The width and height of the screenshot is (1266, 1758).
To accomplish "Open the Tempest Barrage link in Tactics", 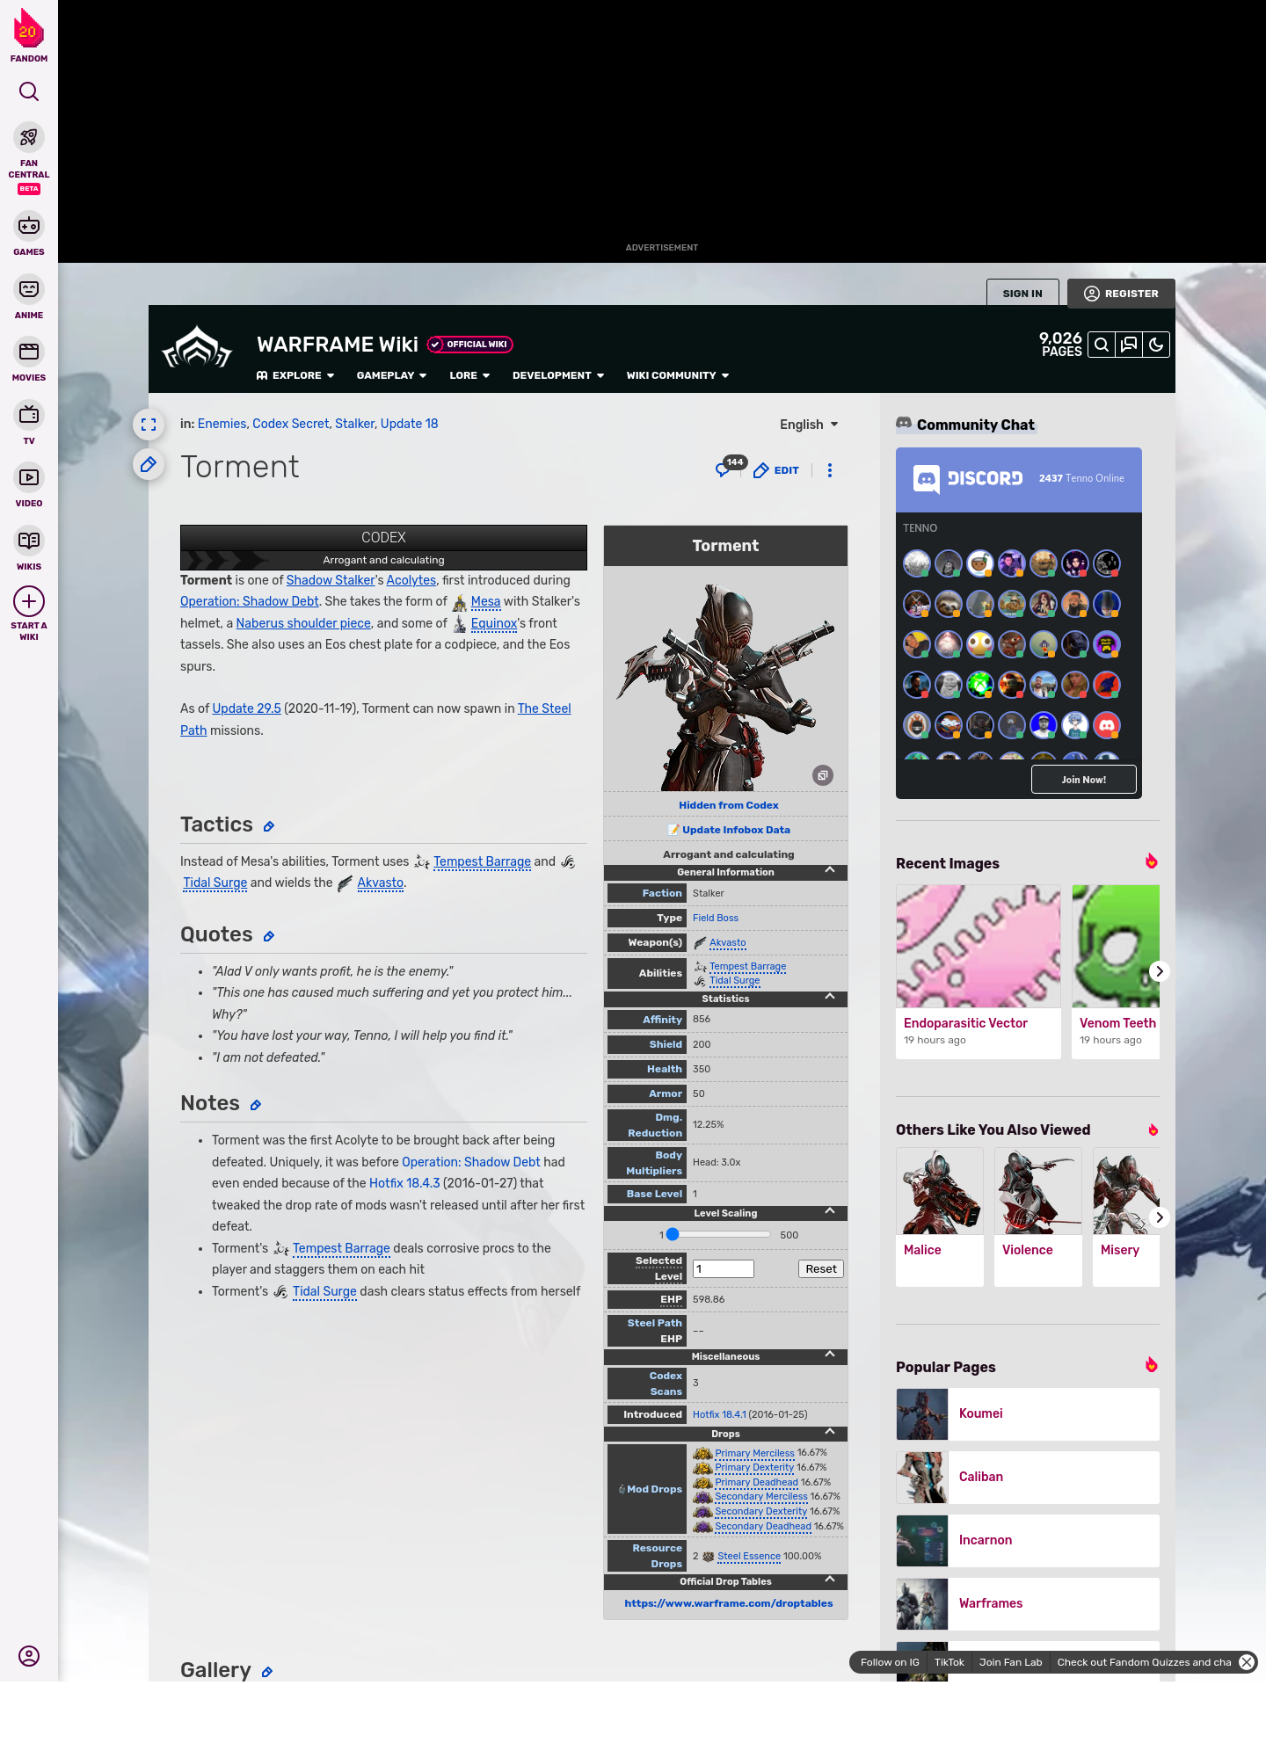I will (482, 861).
